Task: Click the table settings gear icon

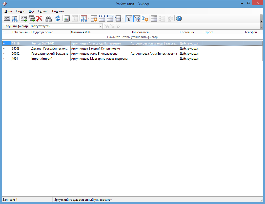Action: pyautogui.click(x=94, y=18)
